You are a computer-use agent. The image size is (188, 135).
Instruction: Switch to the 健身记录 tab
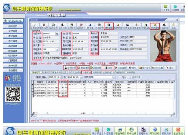click(x=36, y=72)
